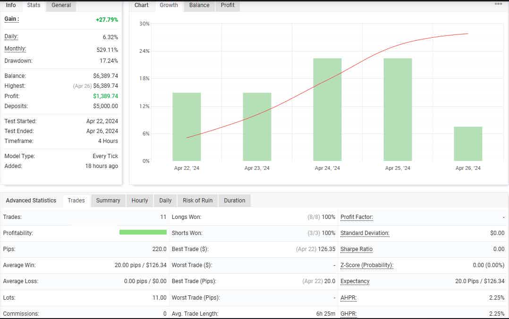Select the Growth chart tab

(169, 5)
